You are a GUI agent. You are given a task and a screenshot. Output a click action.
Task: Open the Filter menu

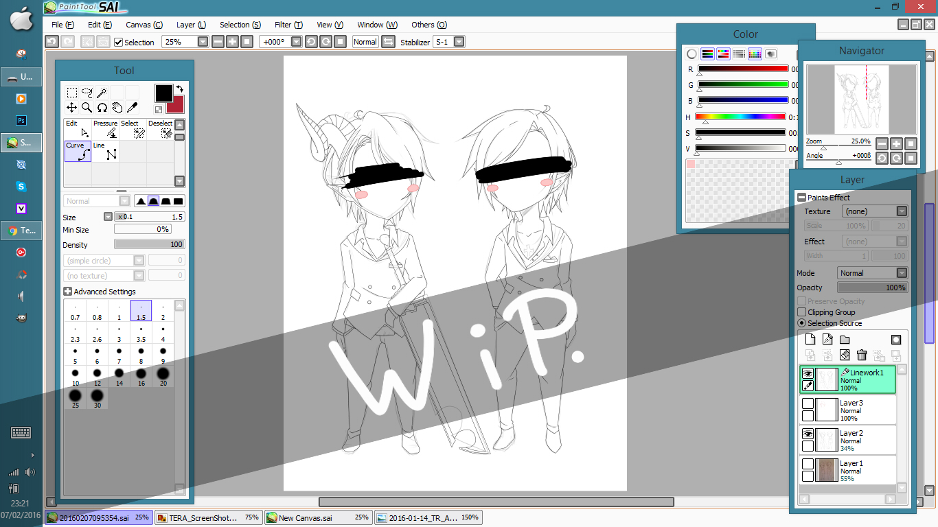(288, 25)
